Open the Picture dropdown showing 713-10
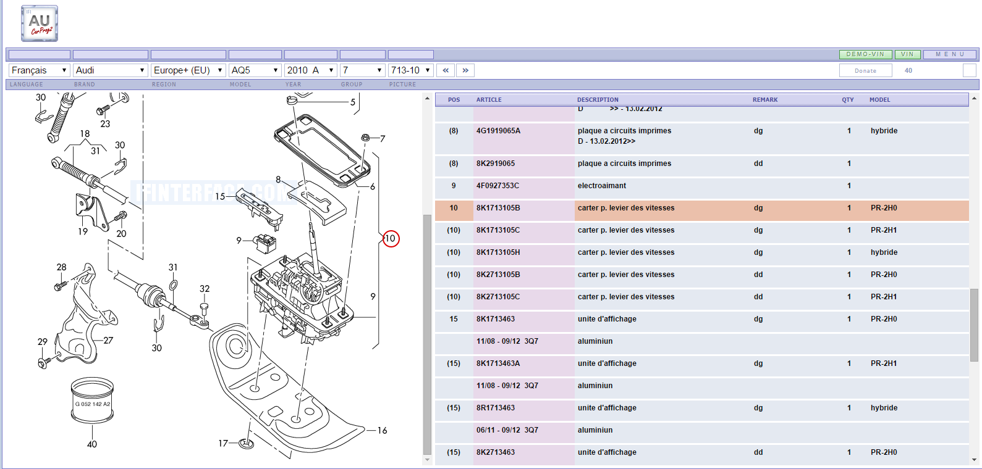The height and width of the screenshot is (469, 982). (411, 70)
